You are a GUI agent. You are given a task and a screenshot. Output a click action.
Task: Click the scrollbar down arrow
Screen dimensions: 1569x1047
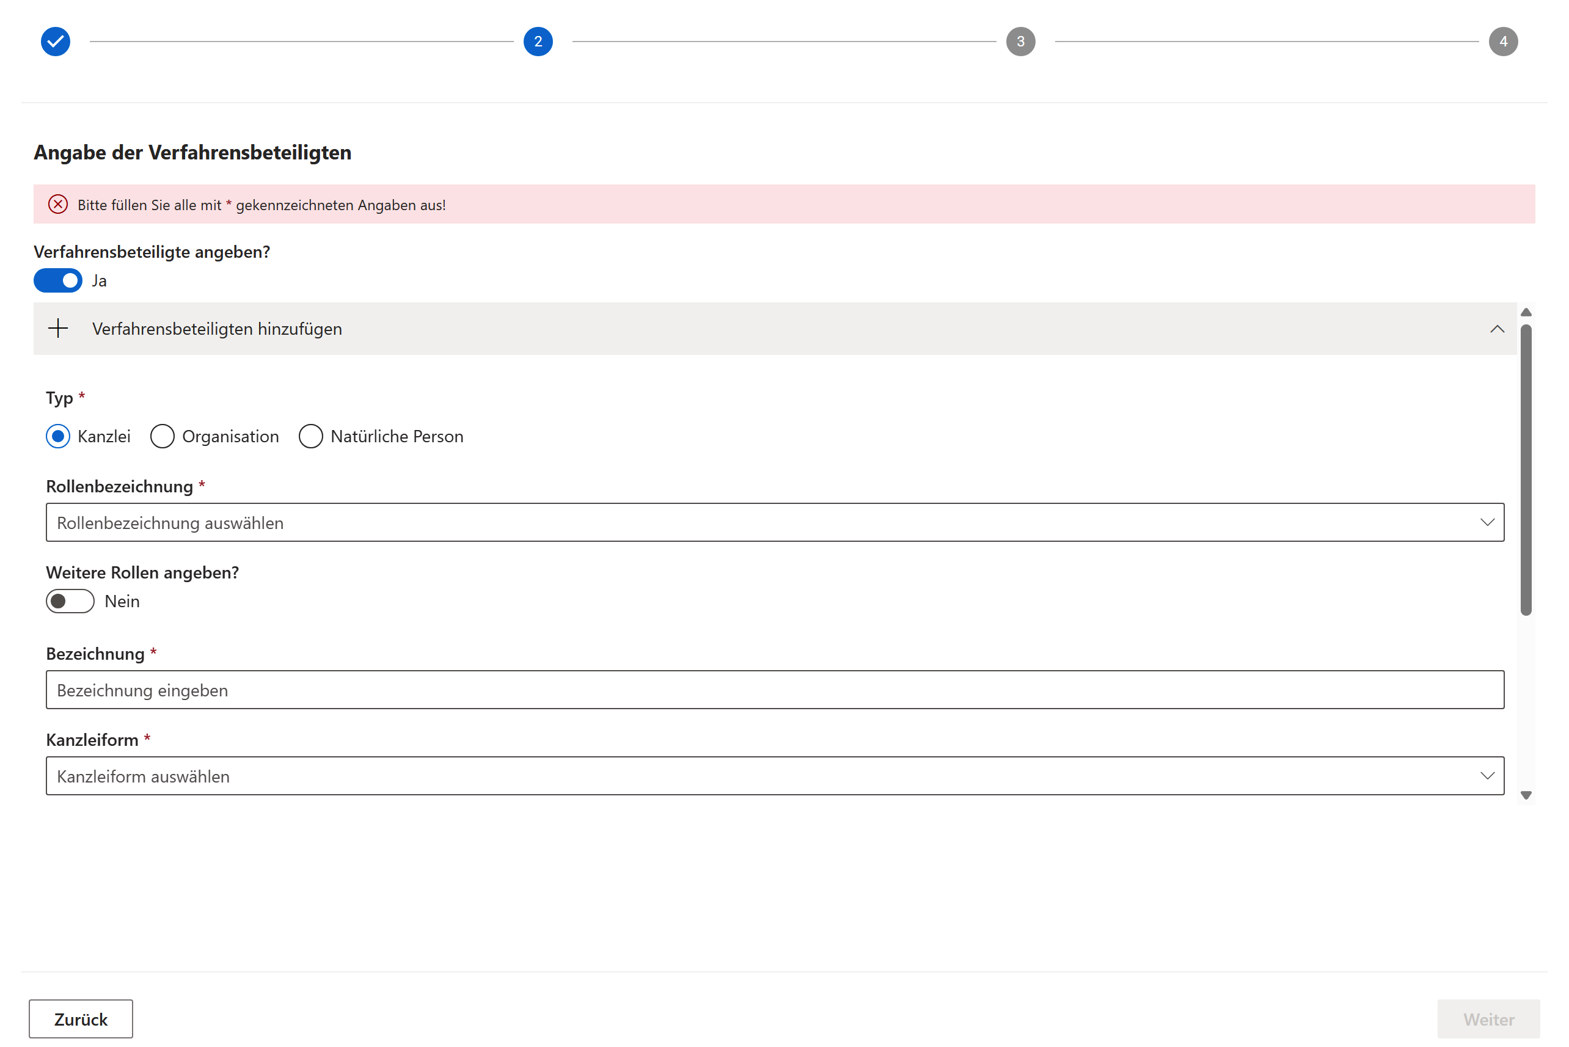[1526, 795]
